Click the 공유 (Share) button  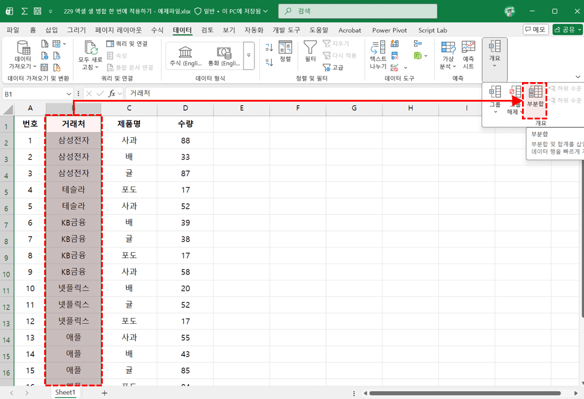tap(567, 29)
